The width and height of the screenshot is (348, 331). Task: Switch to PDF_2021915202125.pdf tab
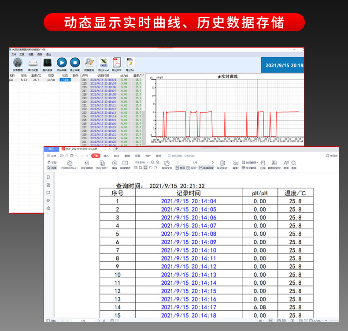(x=81, y=149)
